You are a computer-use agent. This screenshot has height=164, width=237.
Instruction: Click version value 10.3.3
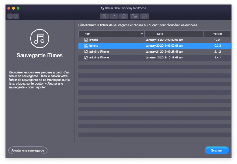pyautogui.click(x=217, y=46)
